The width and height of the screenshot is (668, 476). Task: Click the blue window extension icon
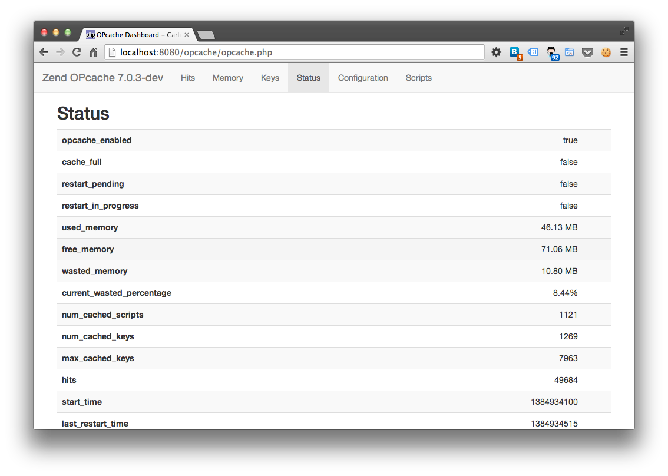coord(570,52)
